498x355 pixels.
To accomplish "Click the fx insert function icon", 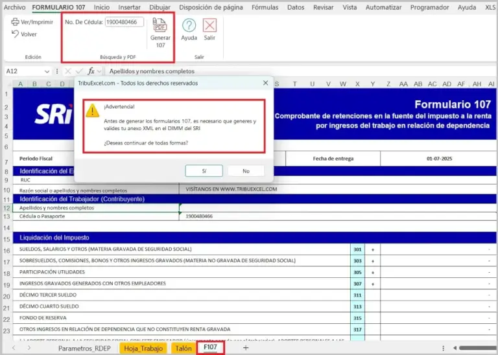I will 91,71.
